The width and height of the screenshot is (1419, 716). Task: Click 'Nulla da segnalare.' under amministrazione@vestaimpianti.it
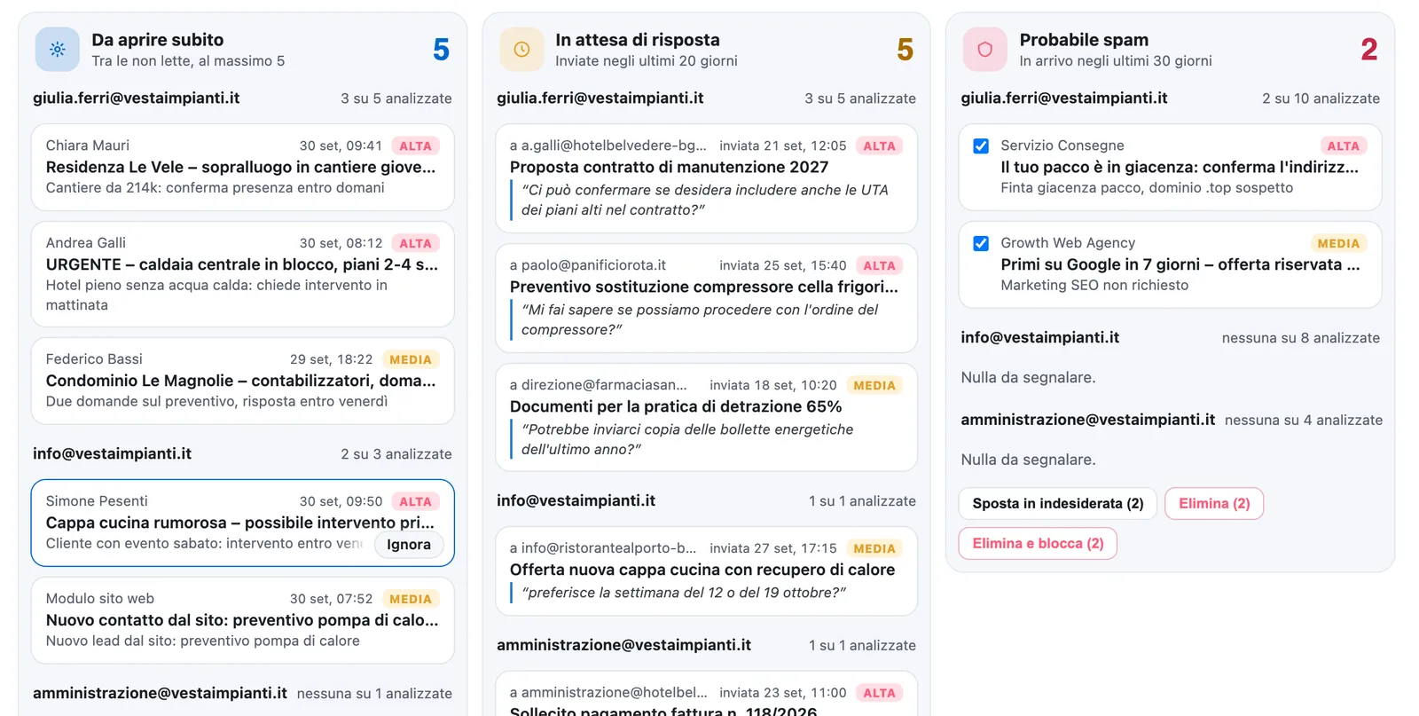point(1028,460)
